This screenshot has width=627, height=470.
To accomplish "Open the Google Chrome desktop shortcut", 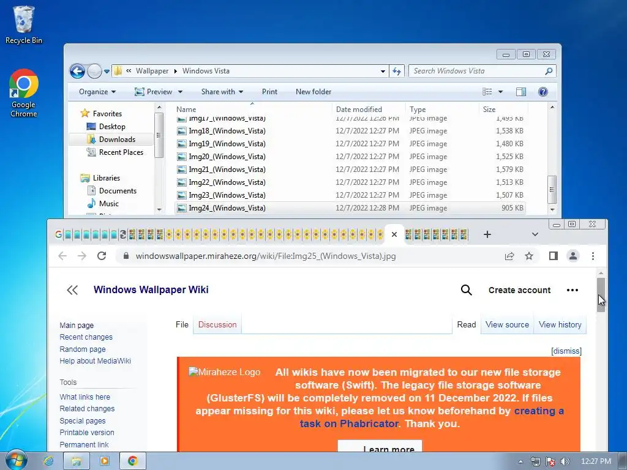I will 24,93.
